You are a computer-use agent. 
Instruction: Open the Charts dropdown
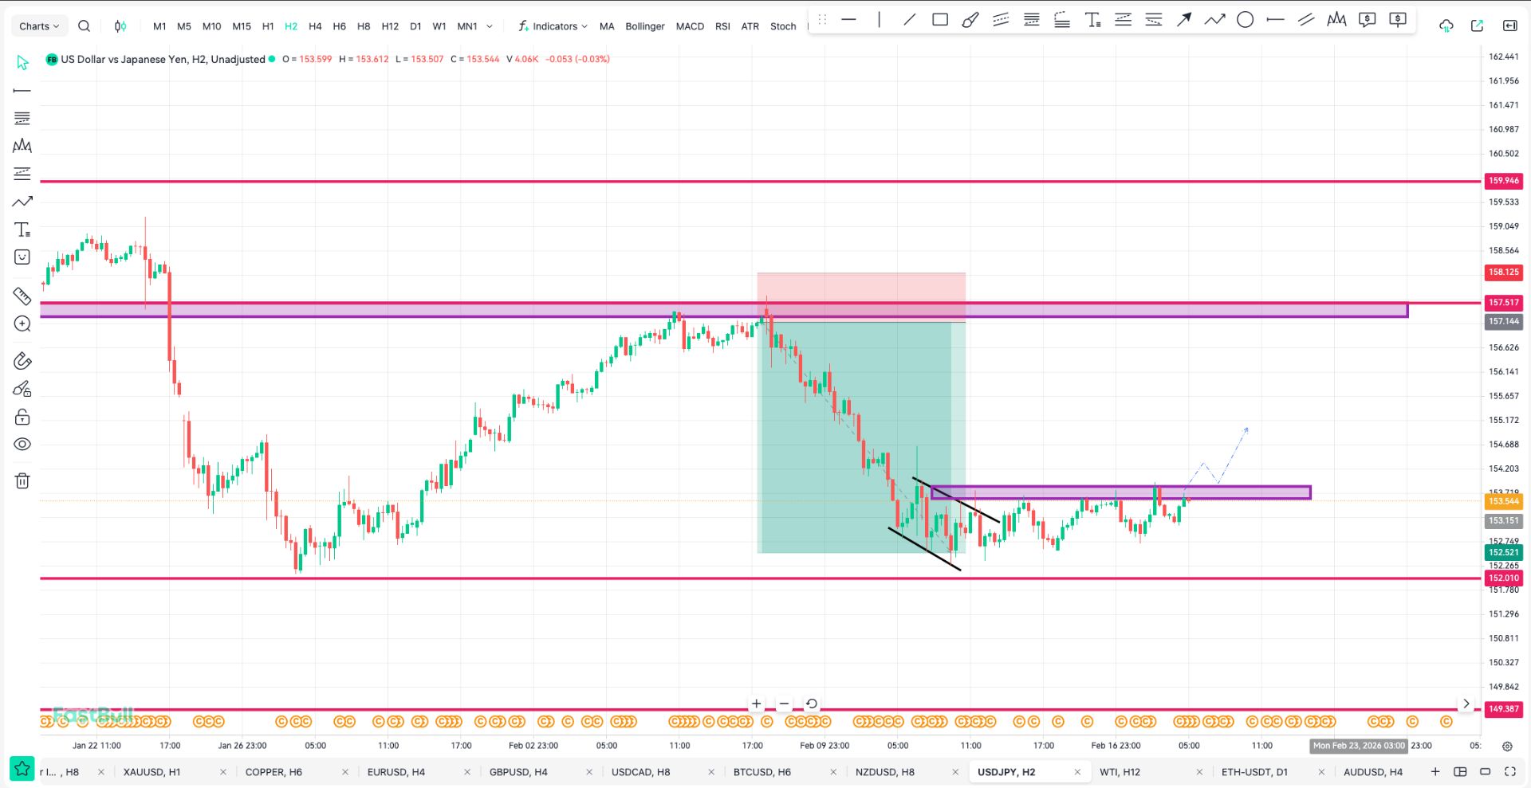click(39, 26)
